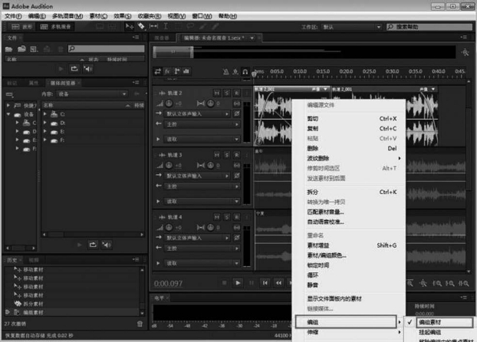The image size is (477, 342).
Task: Click the headphones monitoring icon above tracks
Action: click(245, 72)
